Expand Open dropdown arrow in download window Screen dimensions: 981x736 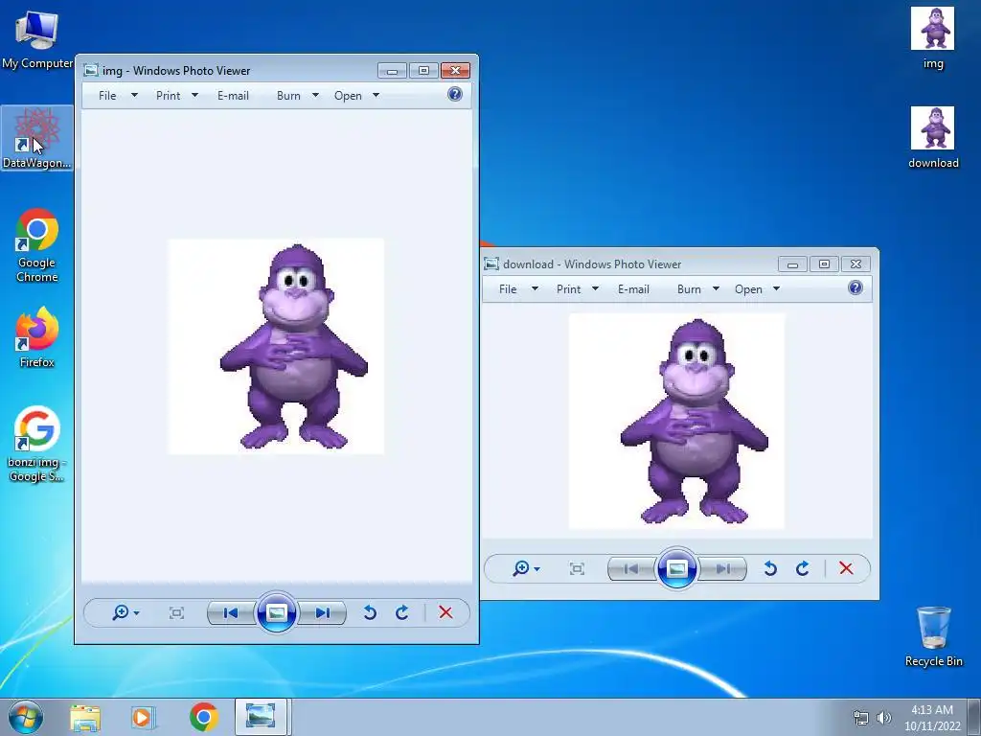(776, 288)
